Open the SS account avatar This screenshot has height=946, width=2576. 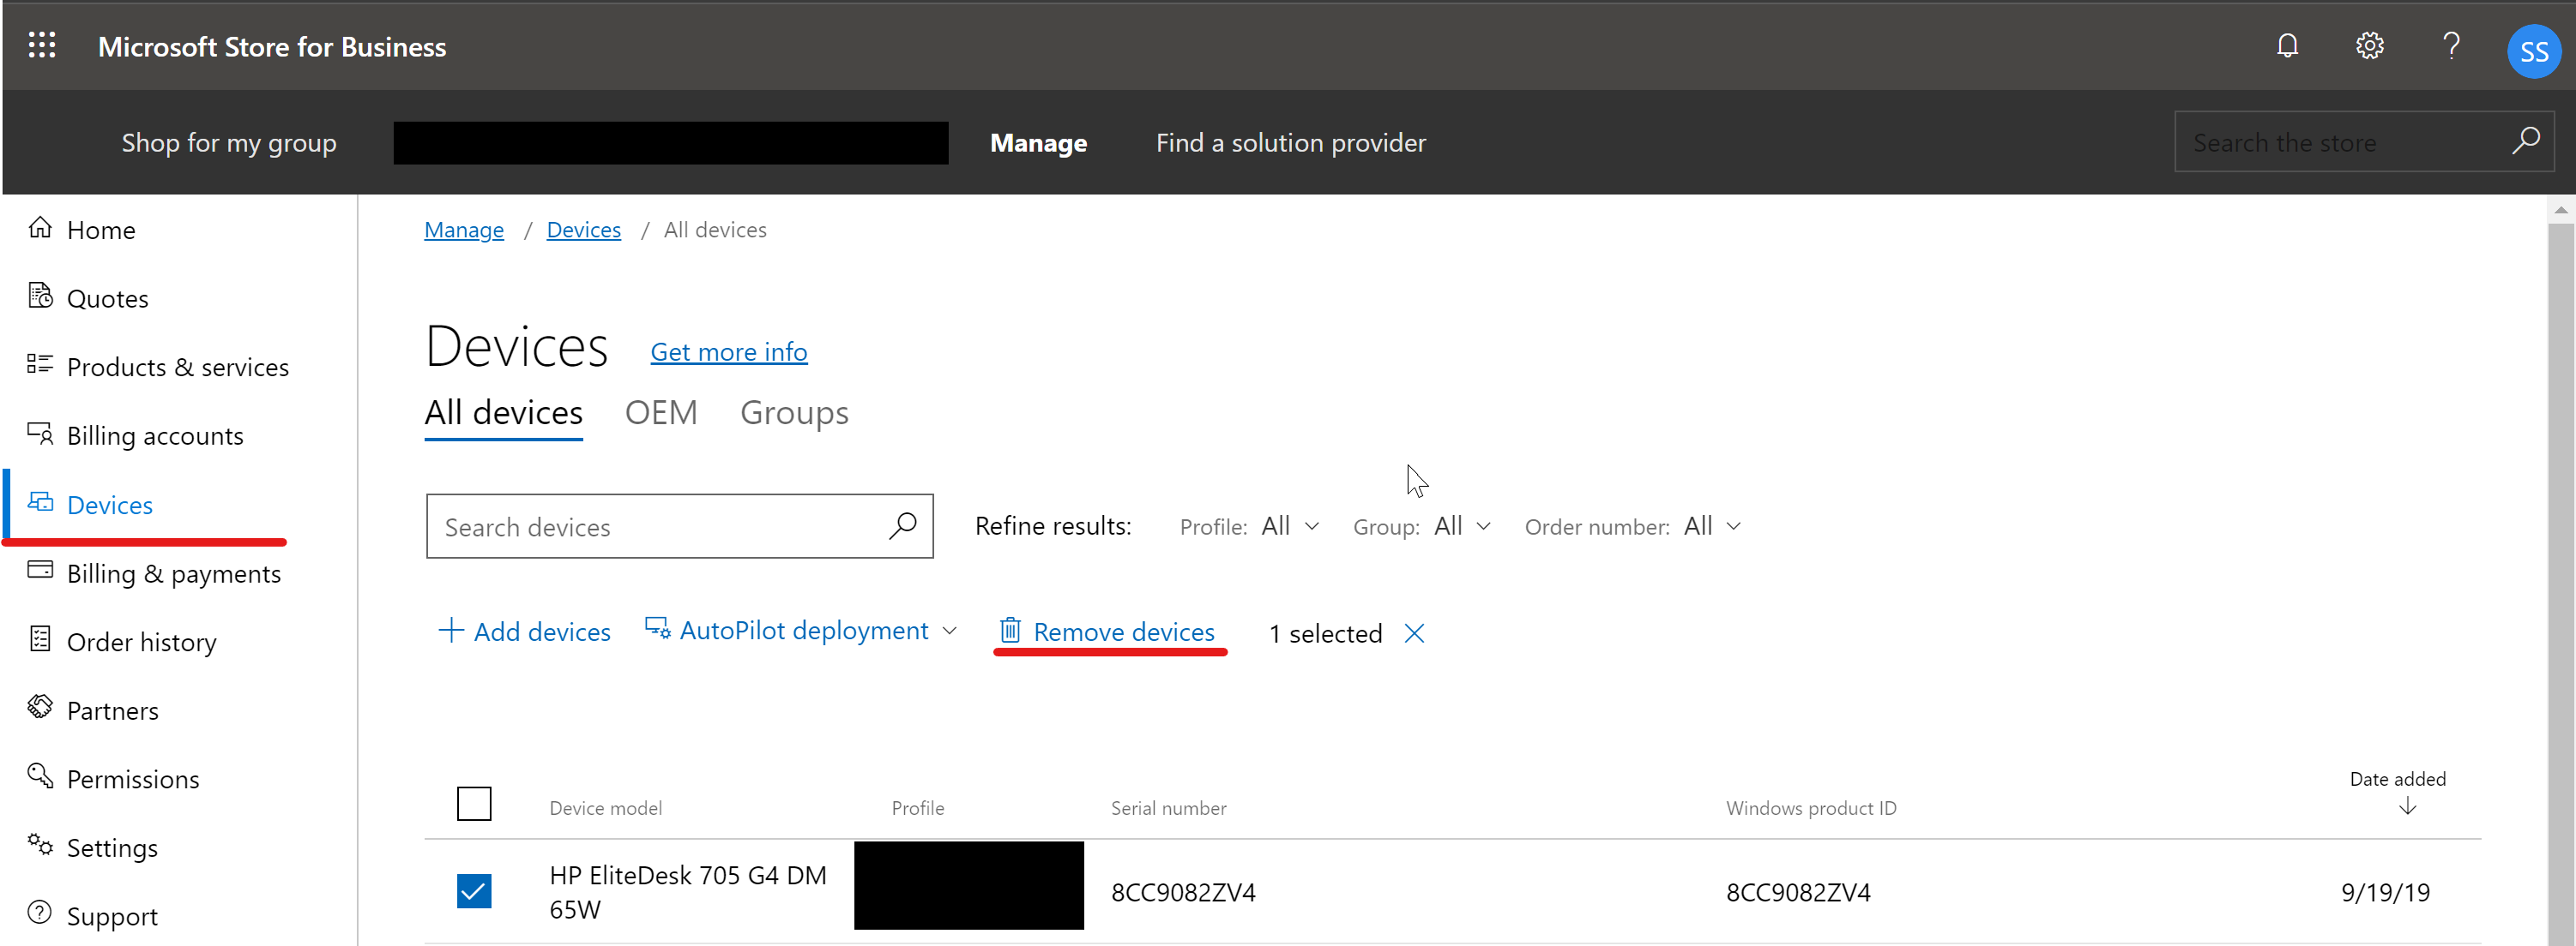coord(2533,51)
